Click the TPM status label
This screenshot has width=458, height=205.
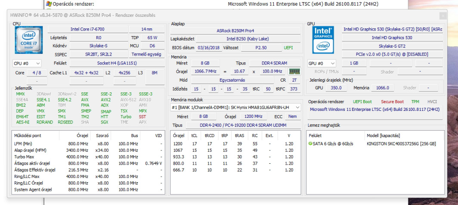(415, 102)
